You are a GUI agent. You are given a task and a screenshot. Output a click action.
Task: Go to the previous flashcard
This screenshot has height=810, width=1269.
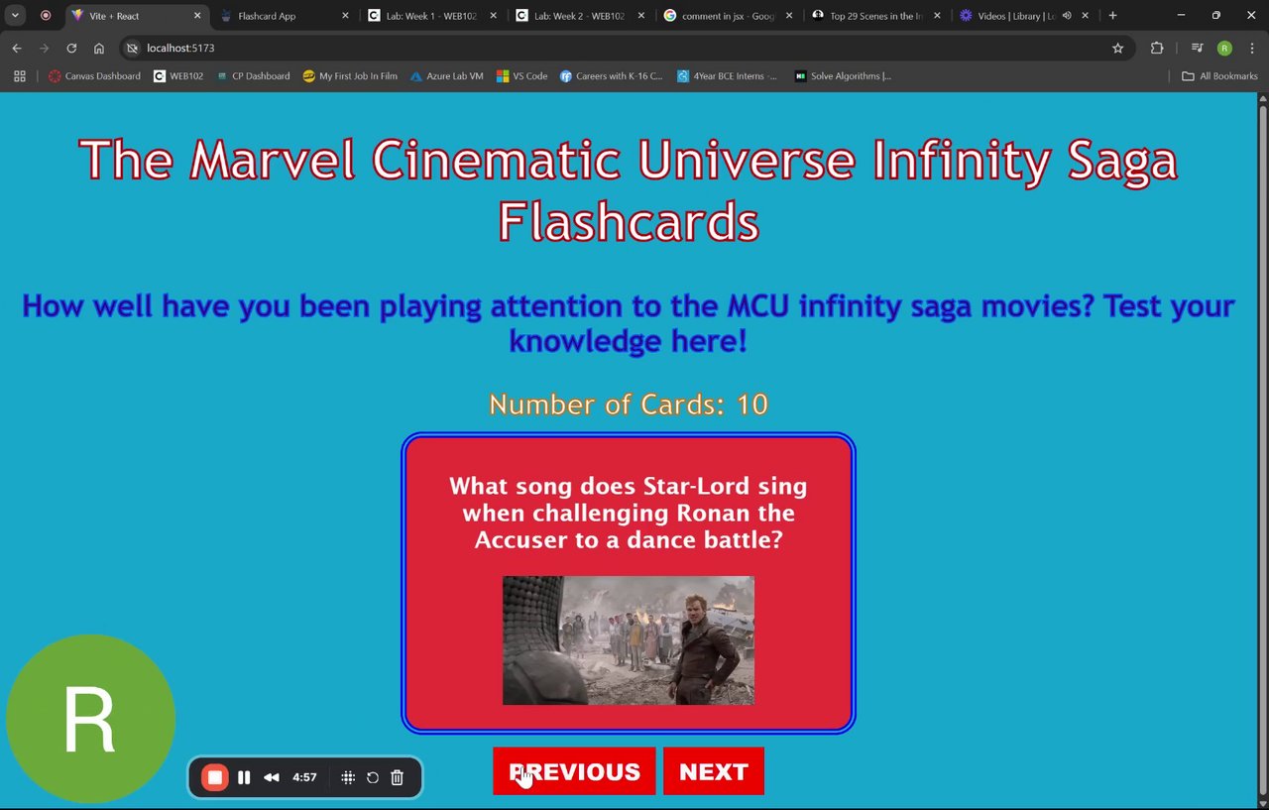pos(574,771)
